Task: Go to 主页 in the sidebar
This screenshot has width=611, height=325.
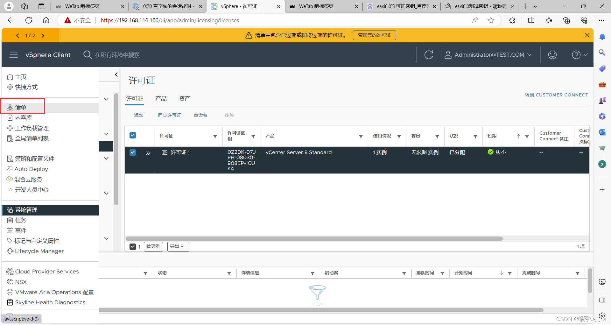Action: click(x=21, y=77)
